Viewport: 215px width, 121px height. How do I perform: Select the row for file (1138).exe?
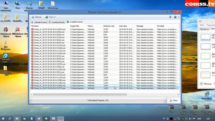[x=105, y=83]
